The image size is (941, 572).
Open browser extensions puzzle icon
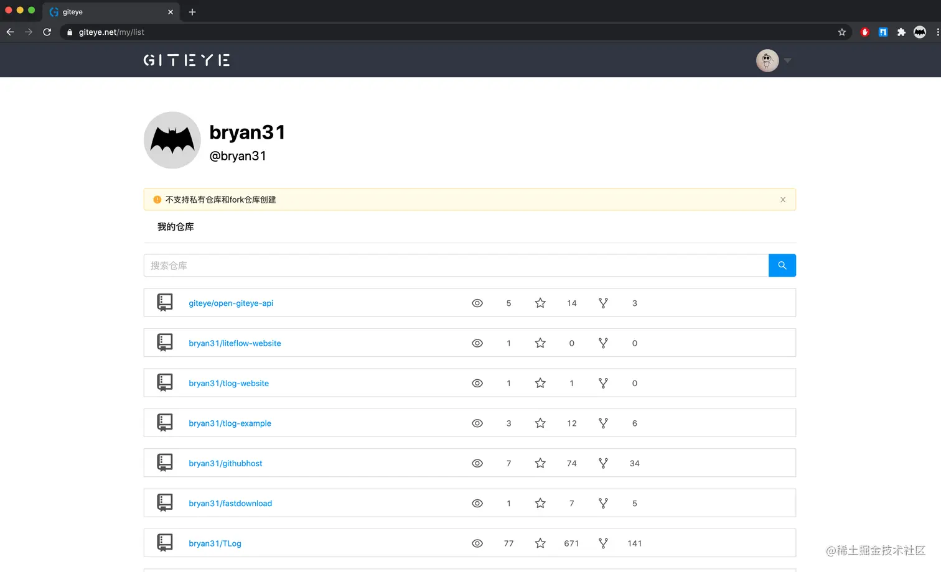pos(901,32)
